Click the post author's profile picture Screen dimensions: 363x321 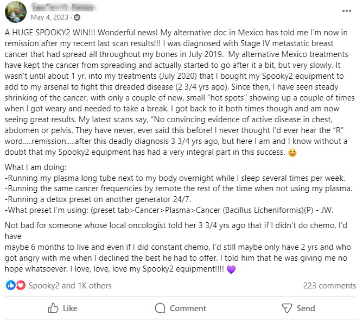coord(16,12)
